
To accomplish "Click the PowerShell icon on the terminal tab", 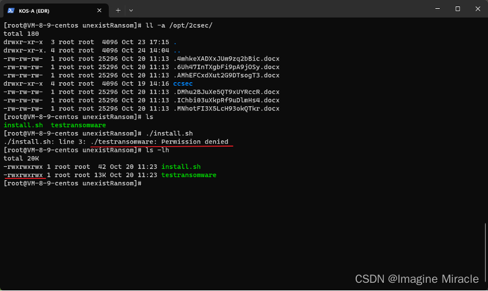I will (11, 9).
